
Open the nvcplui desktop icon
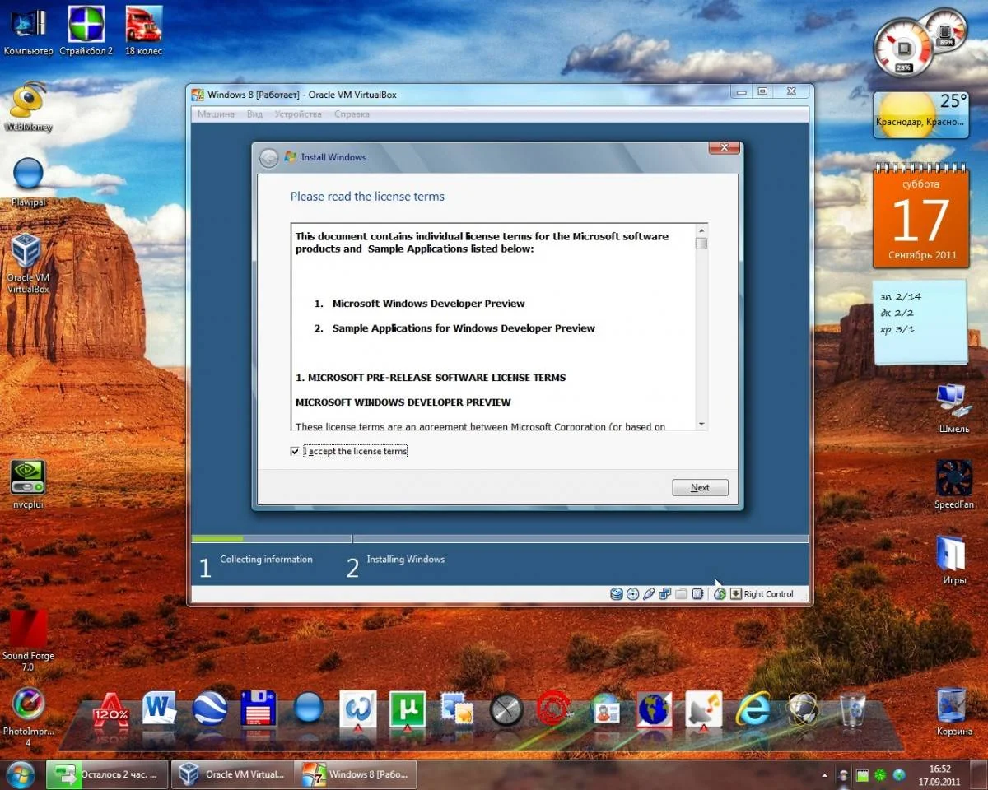[28, 484]
